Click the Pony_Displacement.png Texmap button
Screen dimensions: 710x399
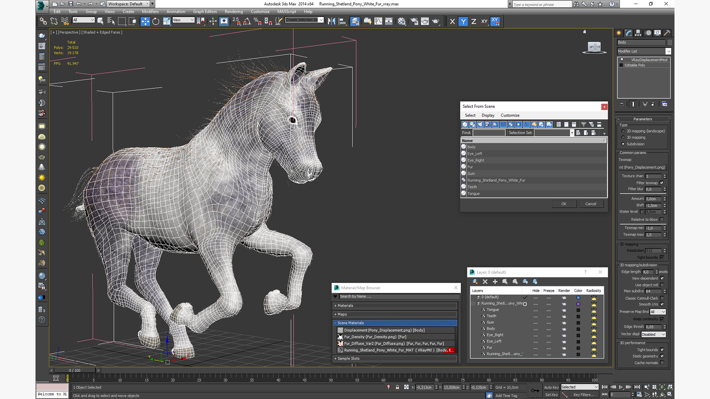point(642,167)
